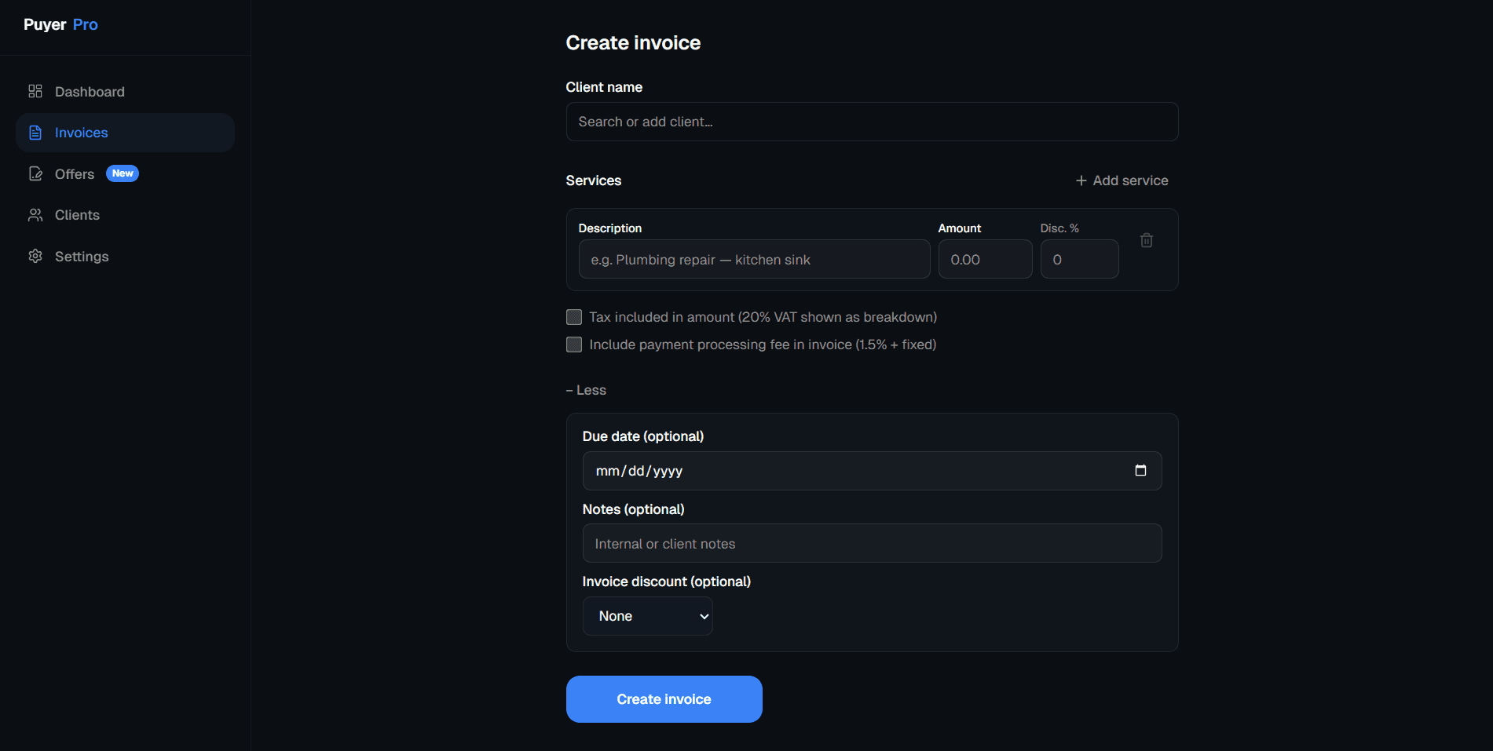Open Settings via the gear icon
Screen dimensions: 1493x751
click(35, 256)
